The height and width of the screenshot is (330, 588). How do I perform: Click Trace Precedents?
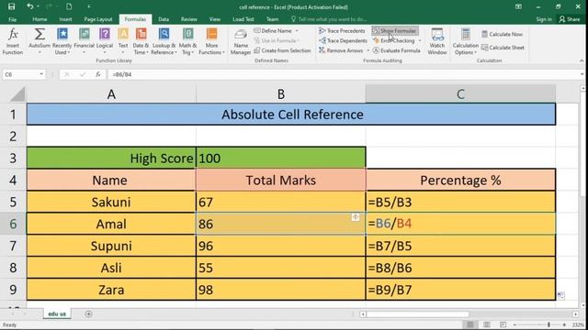342,30
